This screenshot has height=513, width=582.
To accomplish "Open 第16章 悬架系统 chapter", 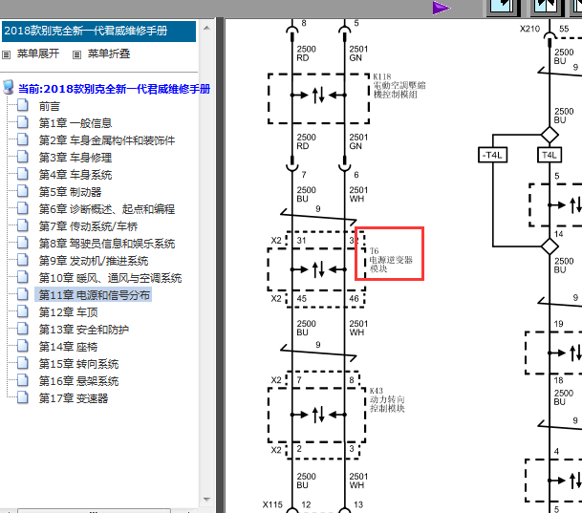I will coord(78,381).
